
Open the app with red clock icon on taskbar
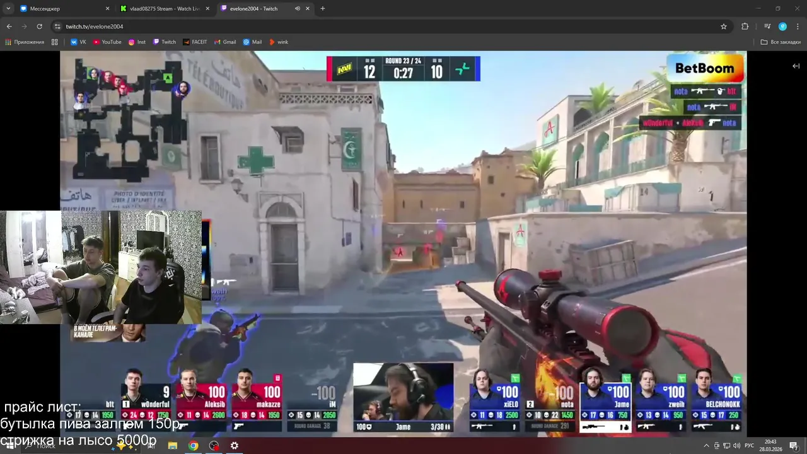pos(214,446)
